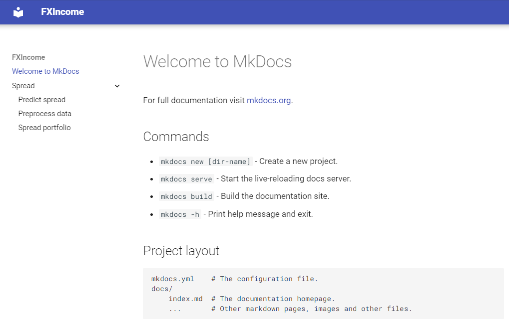The width and height of the screenshot is (509, 333).
Task: Click the Project layout heading
Action: (181, 251)
